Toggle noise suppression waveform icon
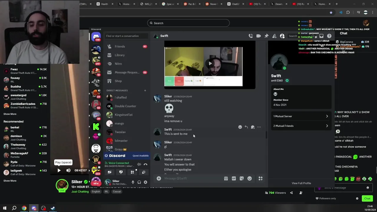Screen dimensions: 377x212 (x=139, y=164)
